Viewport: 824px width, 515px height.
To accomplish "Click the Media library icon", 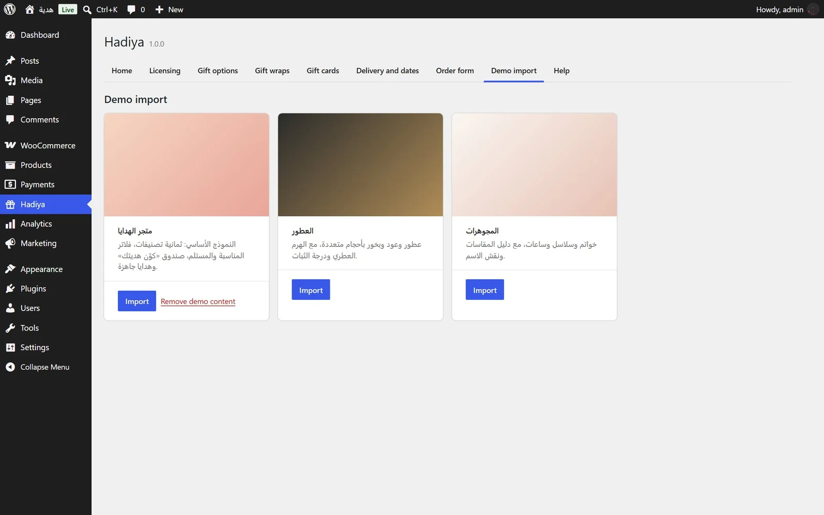I will tap(10, 80).
